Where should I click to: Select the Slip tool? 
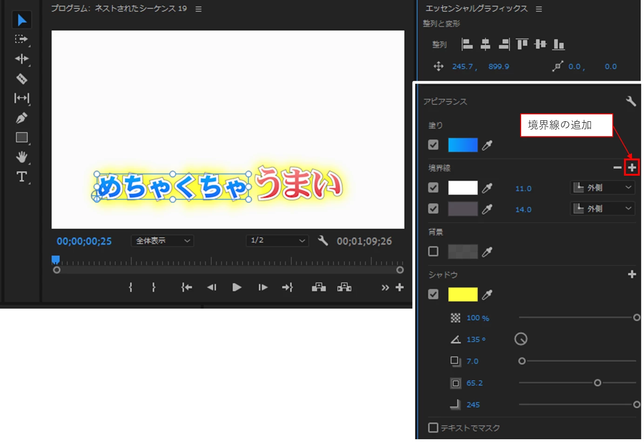21,98
